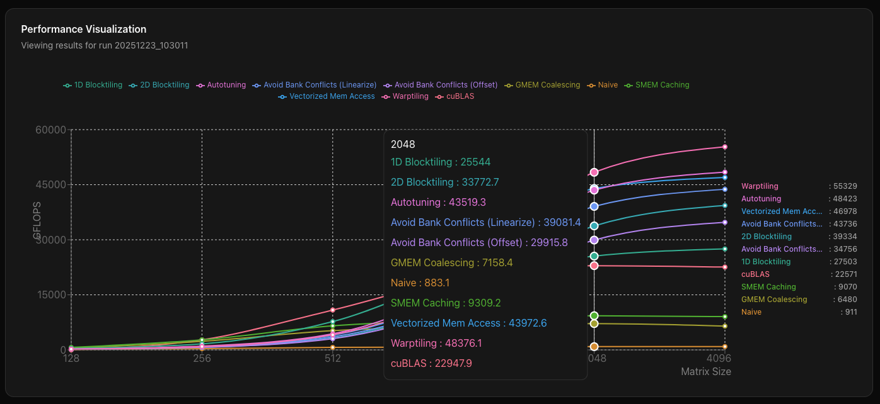The image size is (880, 404).
Task: Click the highlighted Naive point at 2048
Action: tap(594, 347)
